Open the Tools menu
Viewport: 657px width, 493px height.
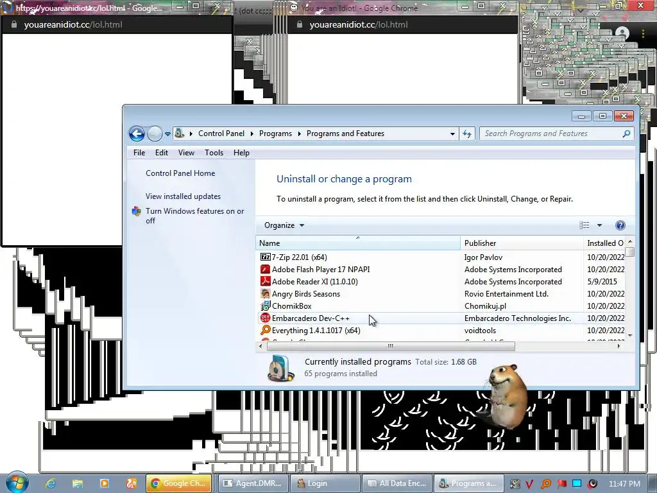pyautogui.click(x=214, y=153)
